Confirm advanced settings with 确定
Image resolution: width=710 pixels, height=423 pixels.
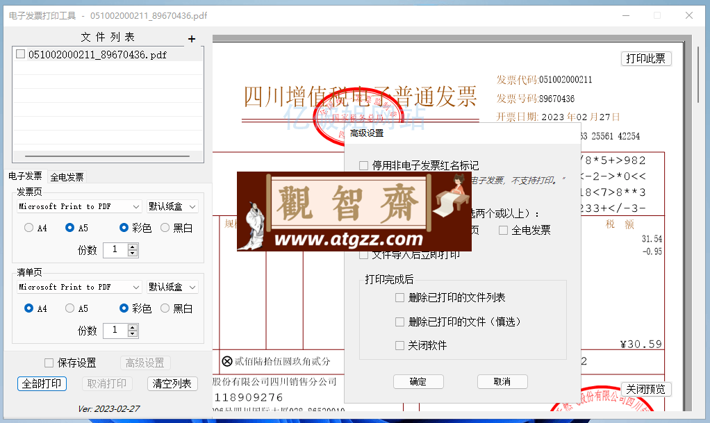418,382
